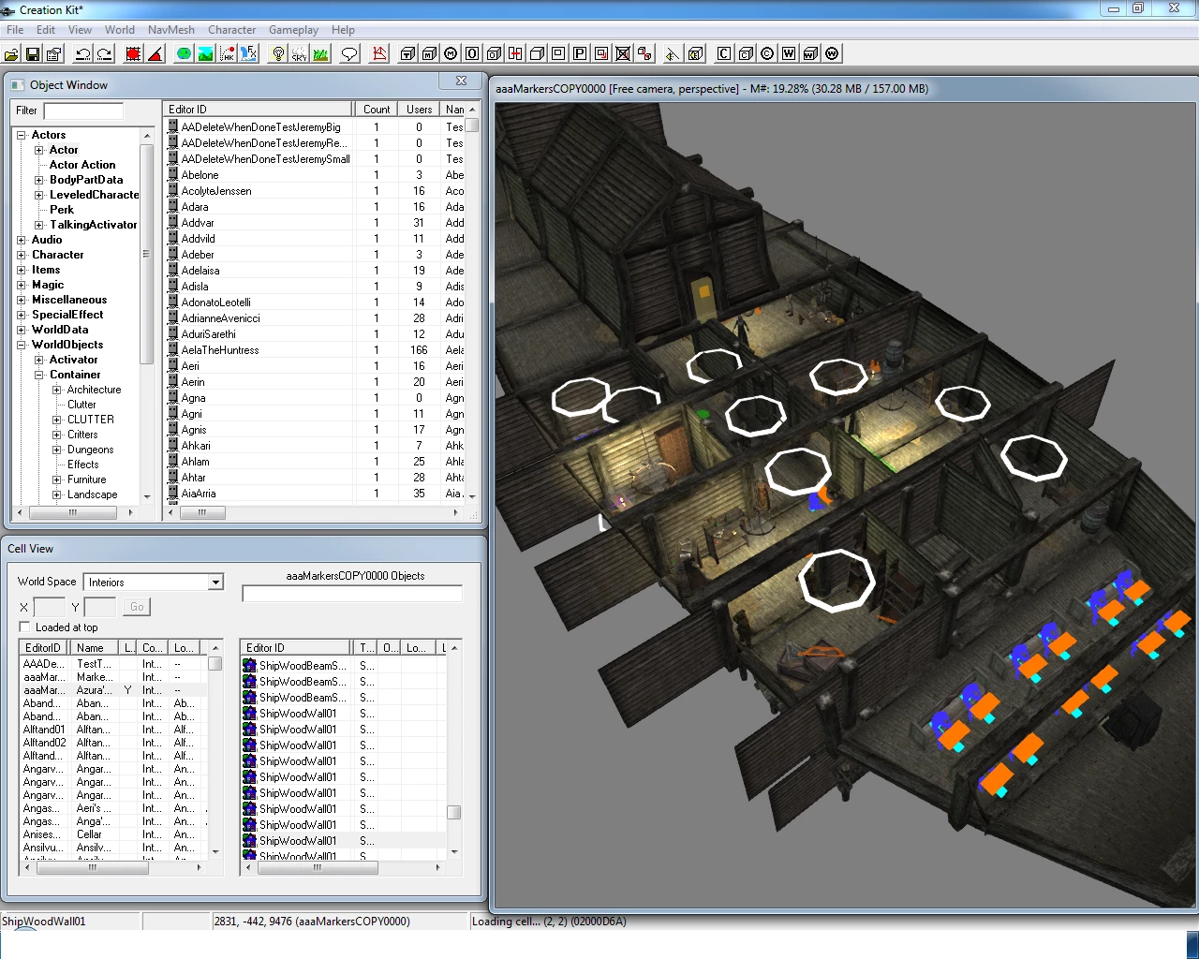Click the boxed P toolbar icon
Viewport: 1199px width, 959px height.
[580, 53]
